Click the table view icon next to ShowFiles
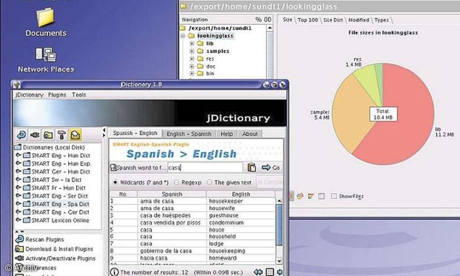460x276 pixels. point(321,196)
